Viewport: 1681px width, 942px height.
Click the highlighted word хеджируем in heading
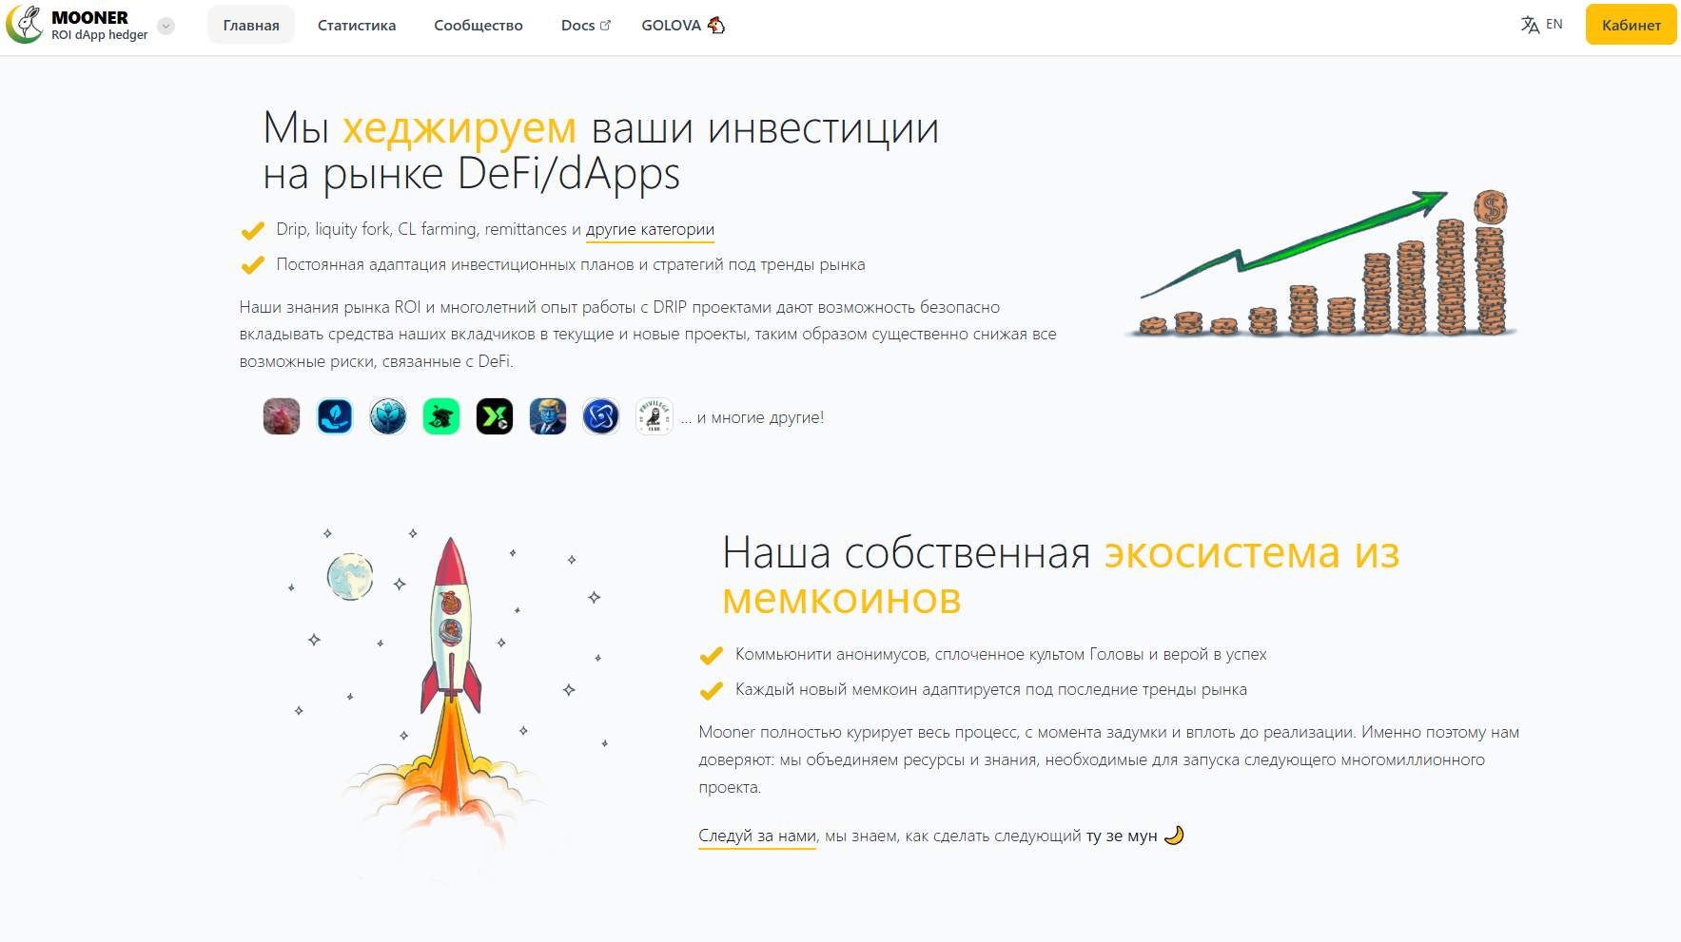459,128
